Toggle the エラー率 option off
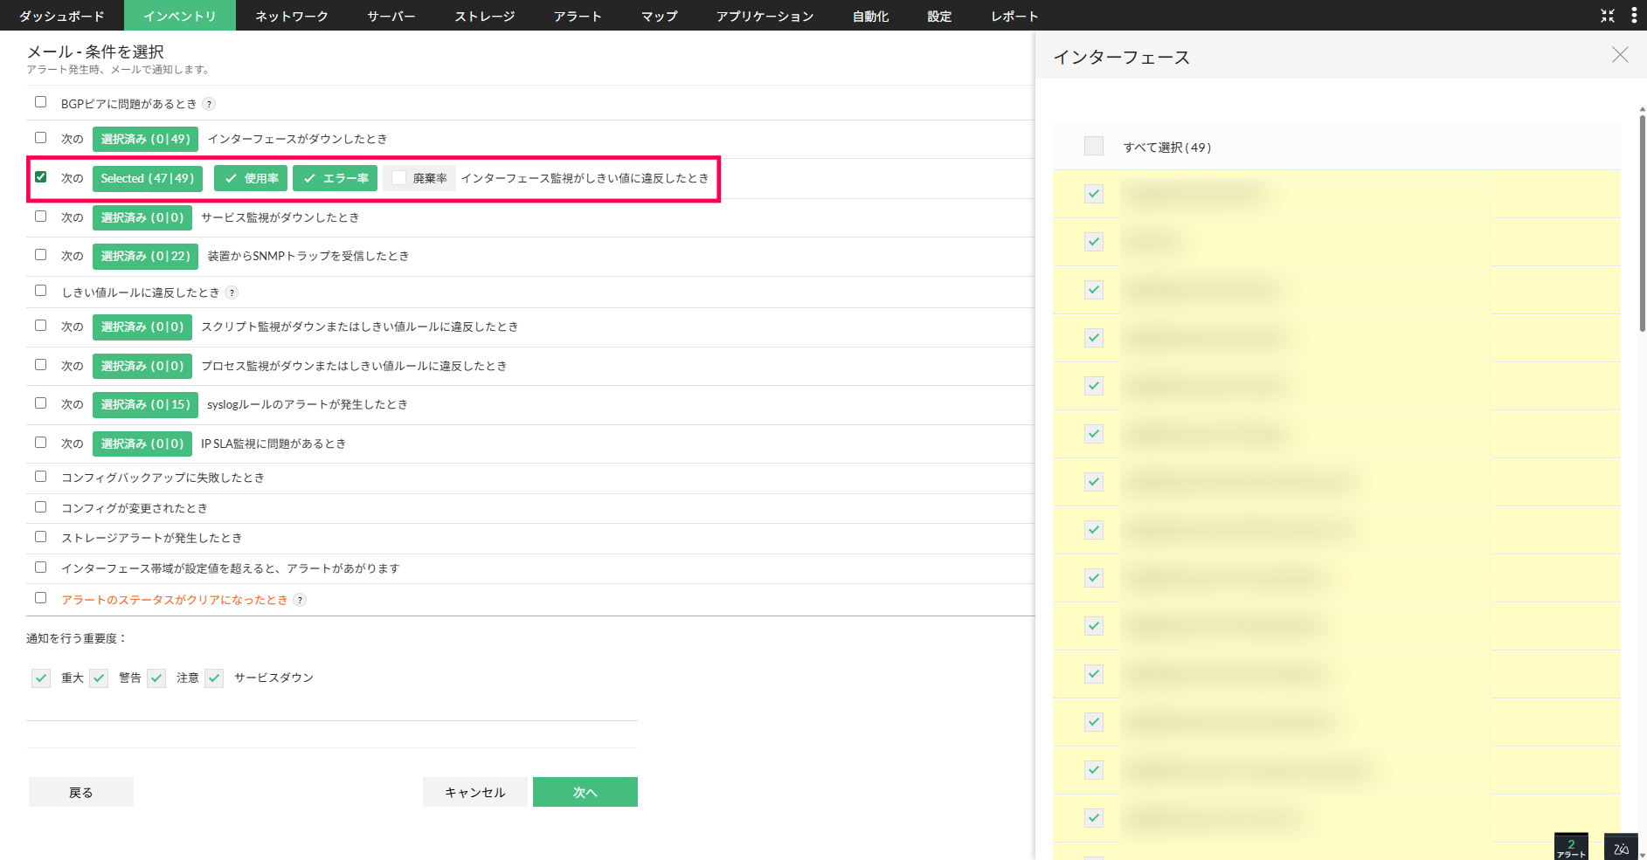The height and width of the screenshot is (860, 1647). point(335,178)
